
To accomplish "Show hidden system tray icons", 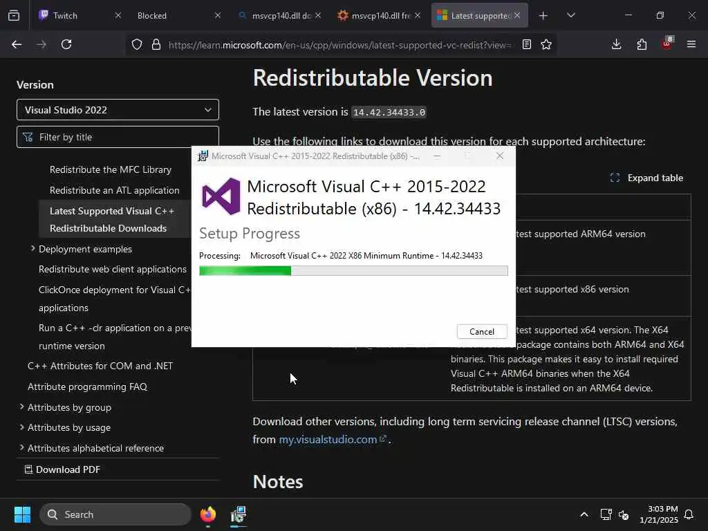I will tap(584, 514).
